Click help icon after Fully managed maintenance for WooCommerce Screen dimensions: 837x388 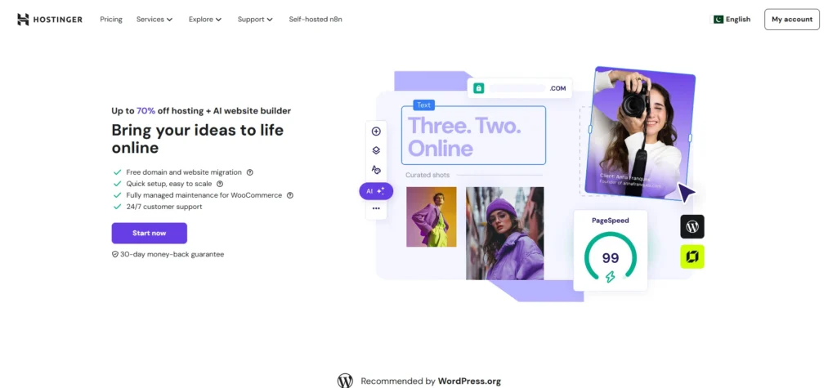tap(290, 195)
